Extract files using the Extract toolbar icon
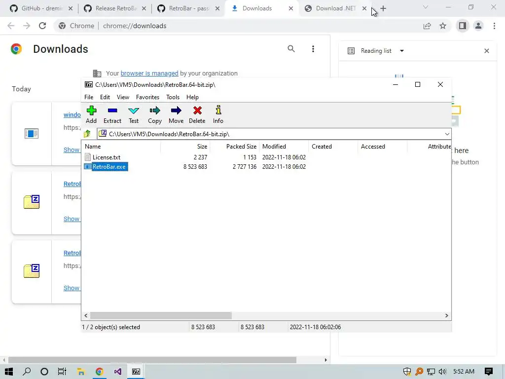This screenshot has height=379, width=505. click(x=112, y=114)
